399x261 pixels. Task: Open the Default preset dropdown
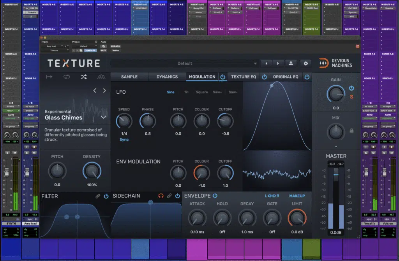coord(185,63)
